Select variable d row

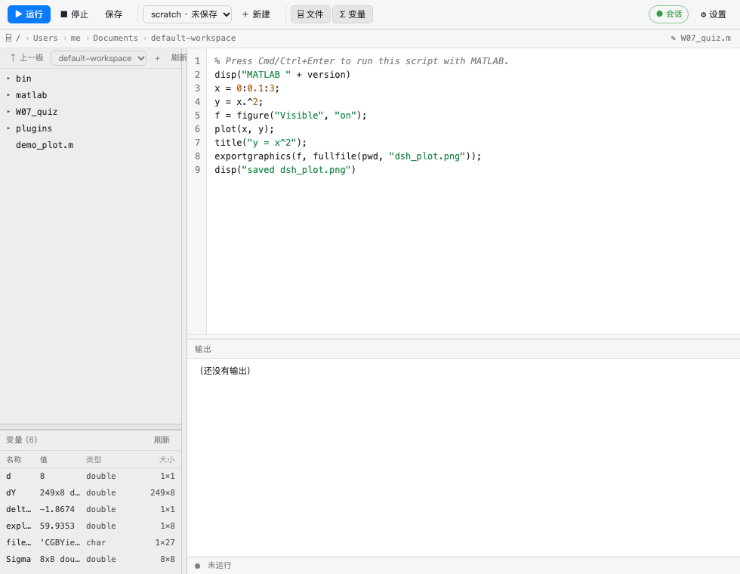pos(91,476)
